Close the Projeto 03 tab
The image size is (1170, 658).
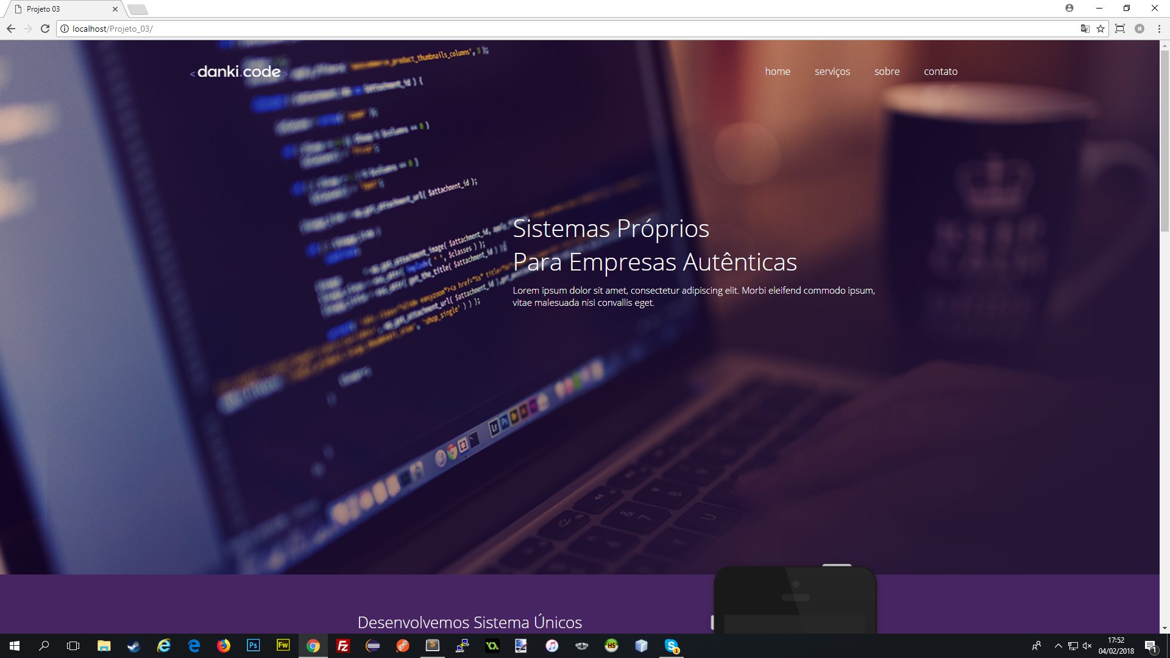pyautogui.click(x=115, y=9)
